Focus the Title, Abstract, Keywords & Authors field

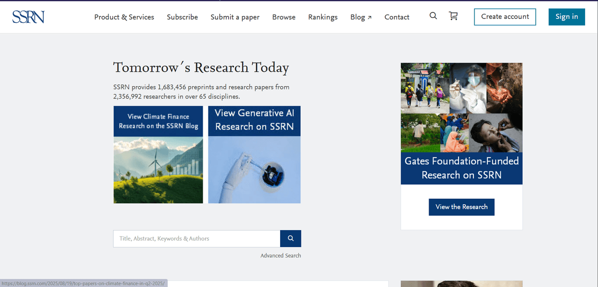tap(197, 239)
